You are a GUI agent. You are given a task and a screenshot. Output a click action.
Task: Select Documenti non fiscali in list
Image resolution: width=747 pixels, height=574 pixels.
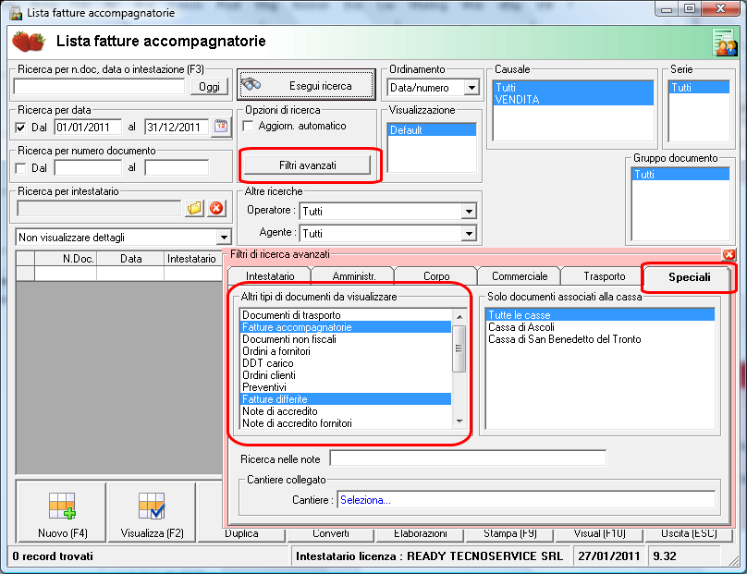(x=346, y=339)
